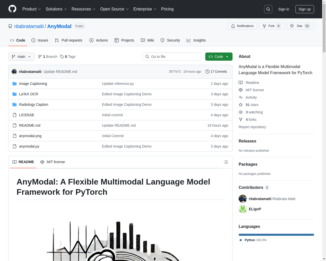The image size is (326, 261).
Task: Click the Radiology Caption folder icon
Action: click(x=15, y=105)
